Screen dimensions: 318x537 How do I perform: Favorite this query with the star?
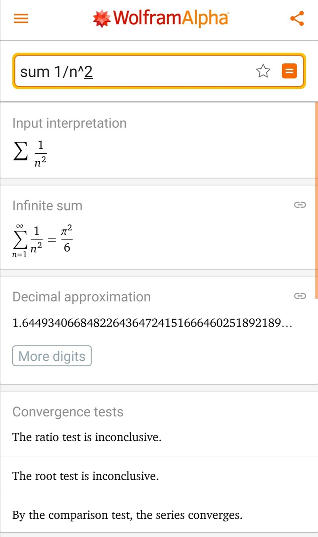263,72
